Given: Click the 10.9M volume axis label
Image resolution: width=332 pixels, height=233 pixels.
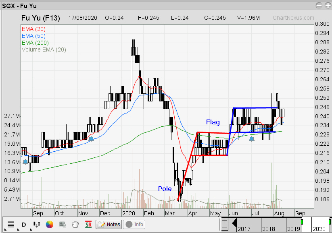Looking at the screenshot, I should [x=12, y=171].
